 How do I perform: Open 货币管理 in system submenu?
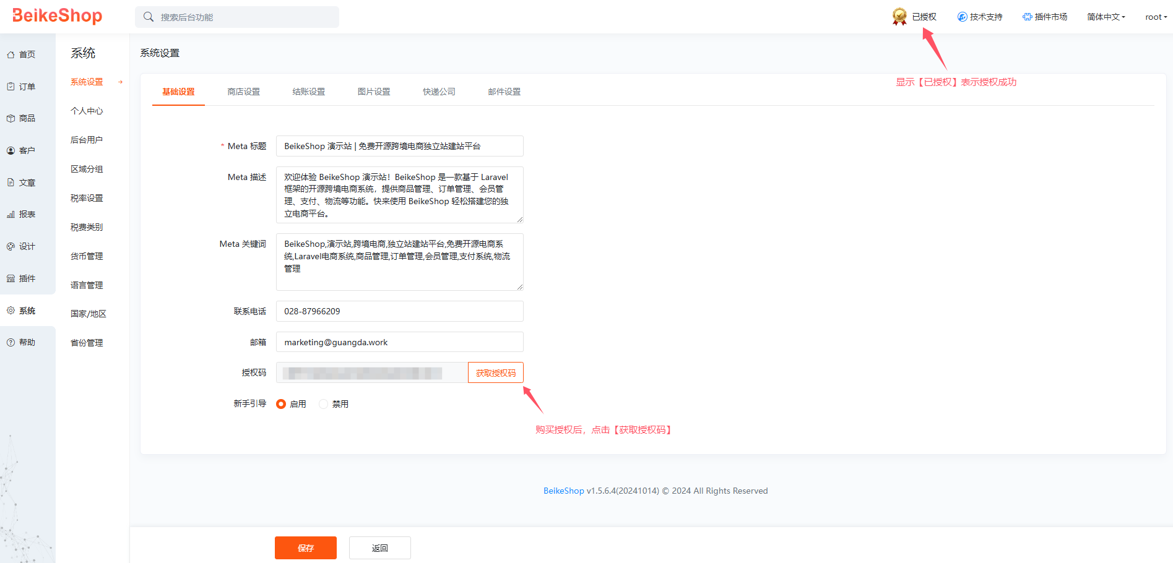coord(87,256)
